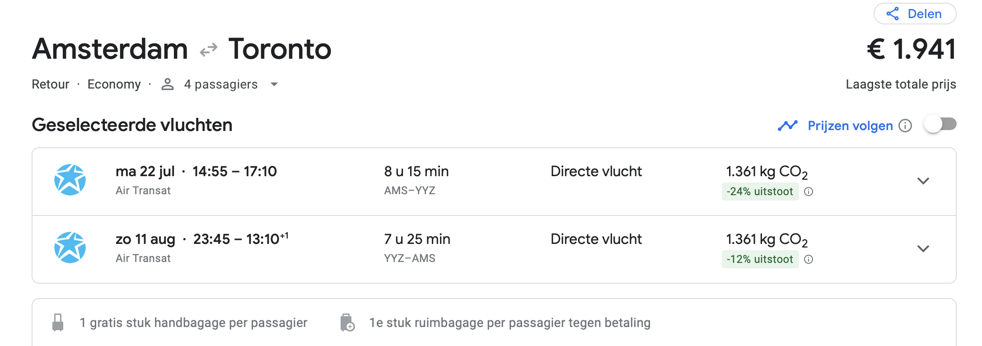Viewport: 982px width, 346px height.
Task: Click the Delen share button
Action: click(915, 14)
